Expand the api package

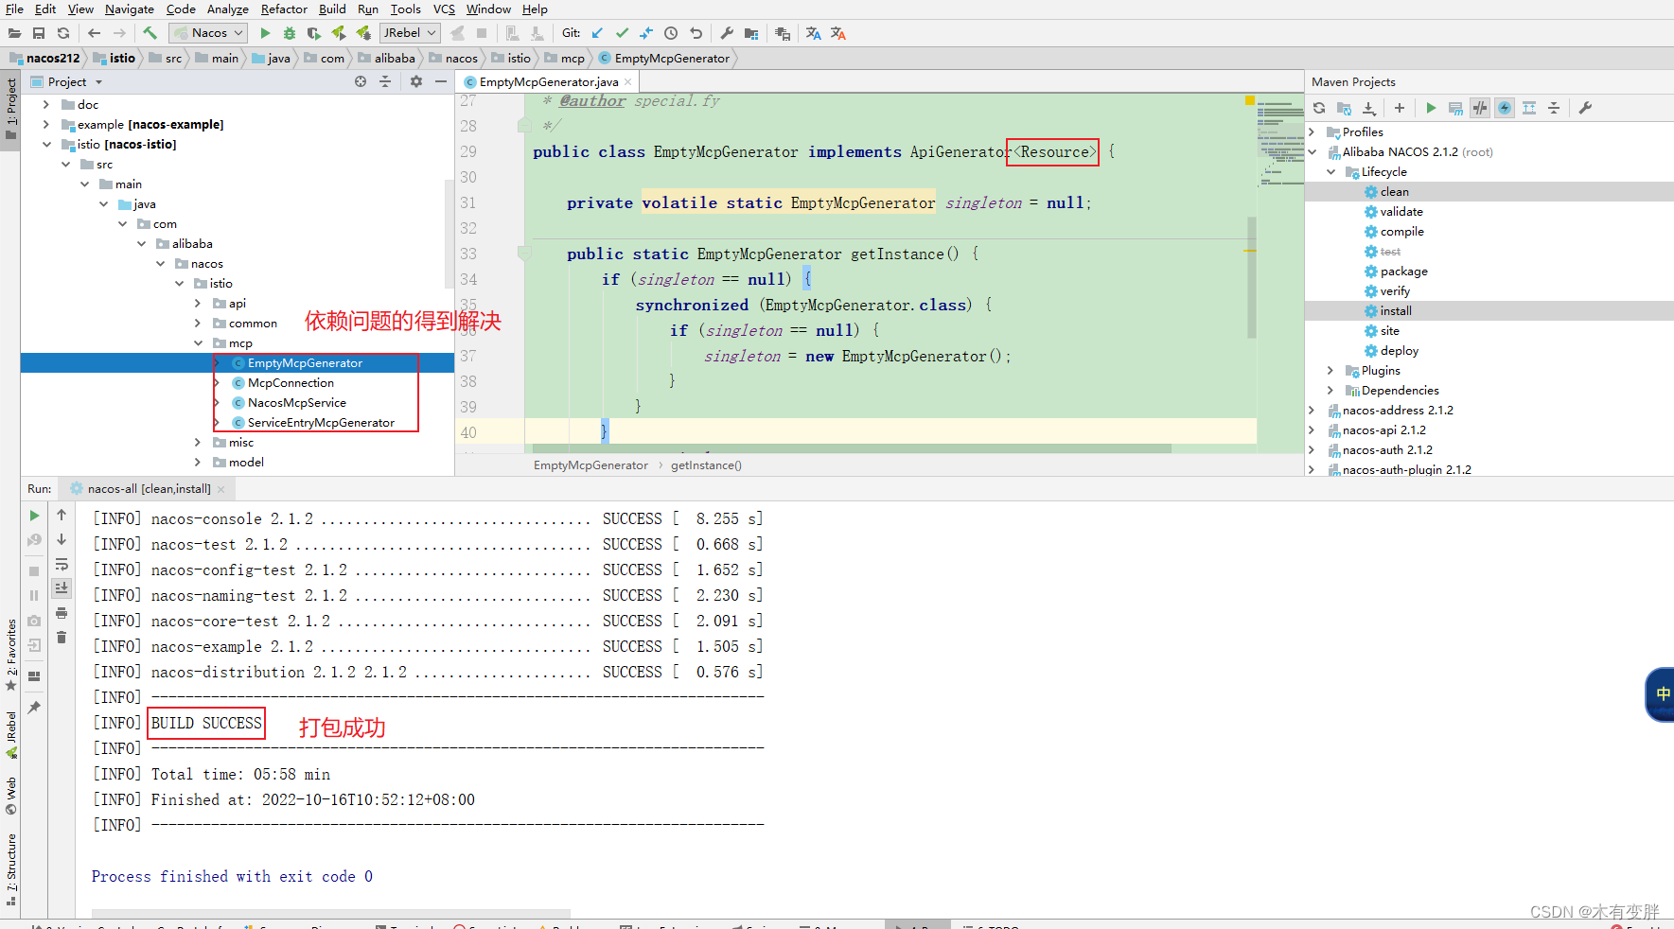click(x=198, y=304)
